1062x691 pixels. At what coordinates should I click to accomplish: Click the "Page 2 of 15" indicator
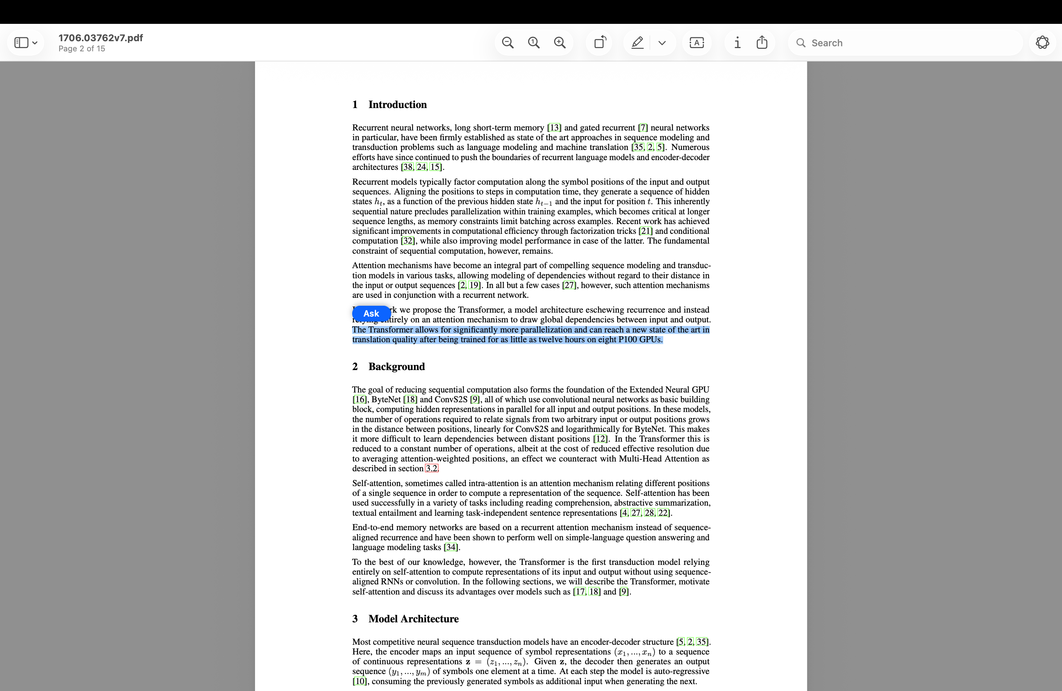[82, 49]
